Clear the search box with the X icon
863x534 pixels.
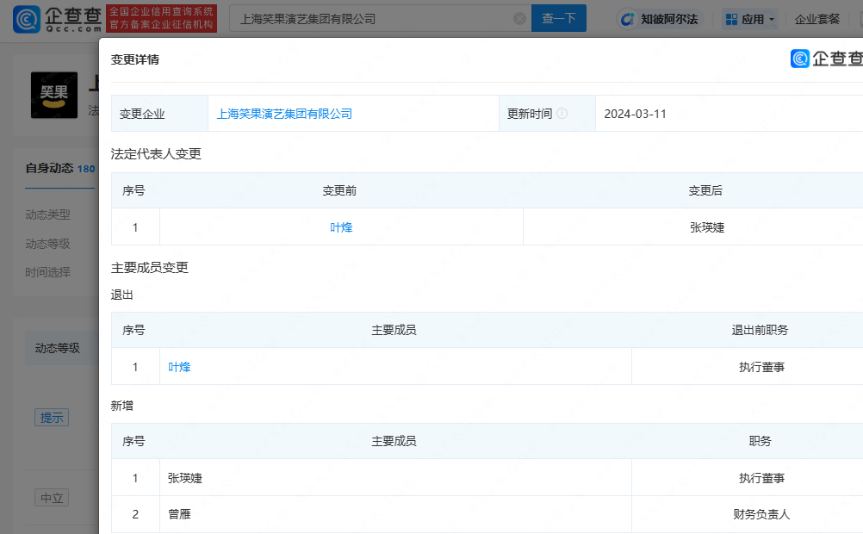click(519, 19)
